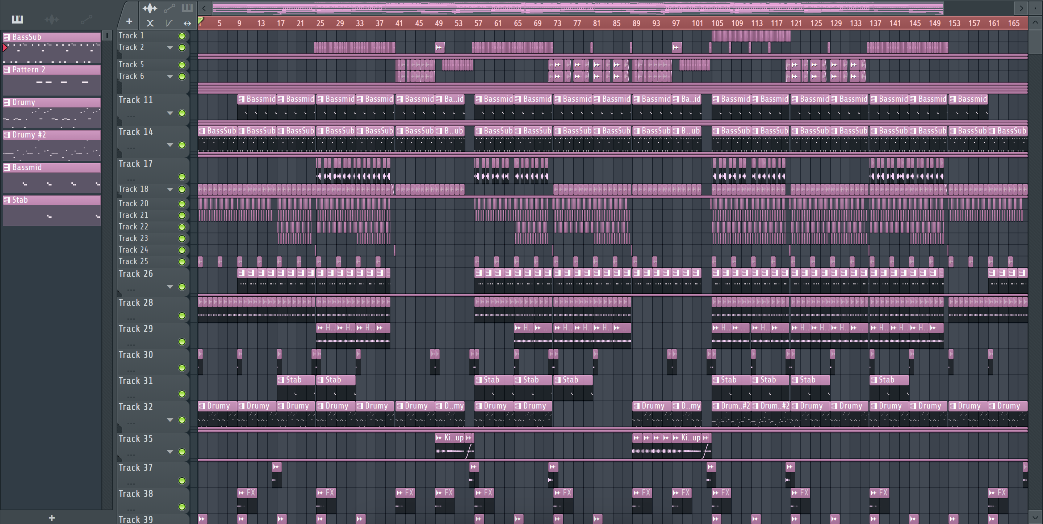Select the Drumy pattern in picker

click(x=52, y=113)
